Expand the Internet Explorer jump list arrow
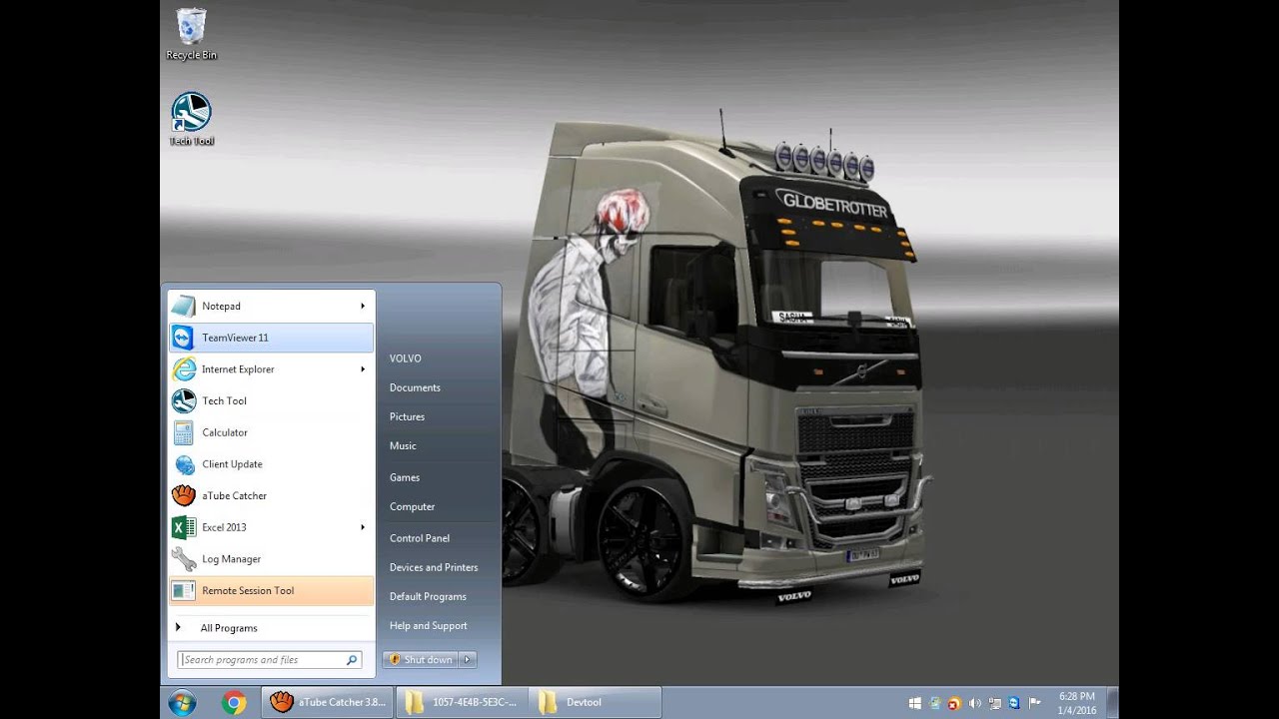Viewport: 1279px width, 719px height. (363, 369)
